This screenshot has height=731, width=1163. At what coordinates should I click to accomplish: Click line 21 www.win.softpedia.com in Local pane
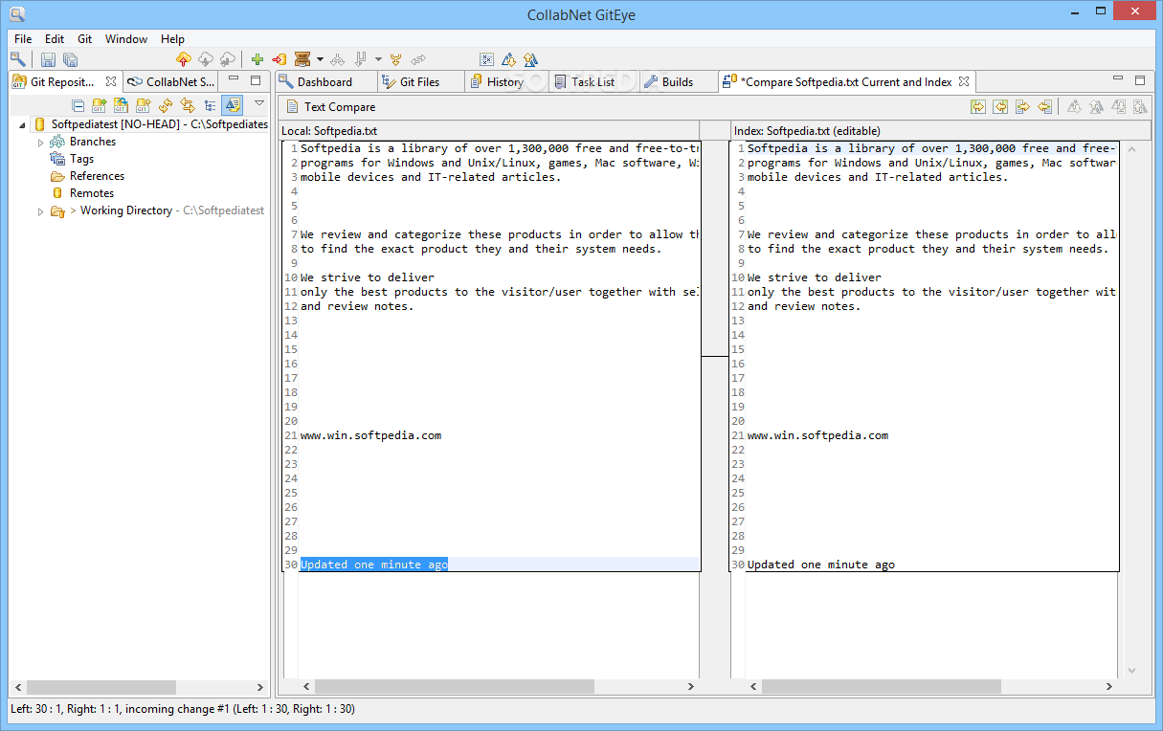coord(370,435)
